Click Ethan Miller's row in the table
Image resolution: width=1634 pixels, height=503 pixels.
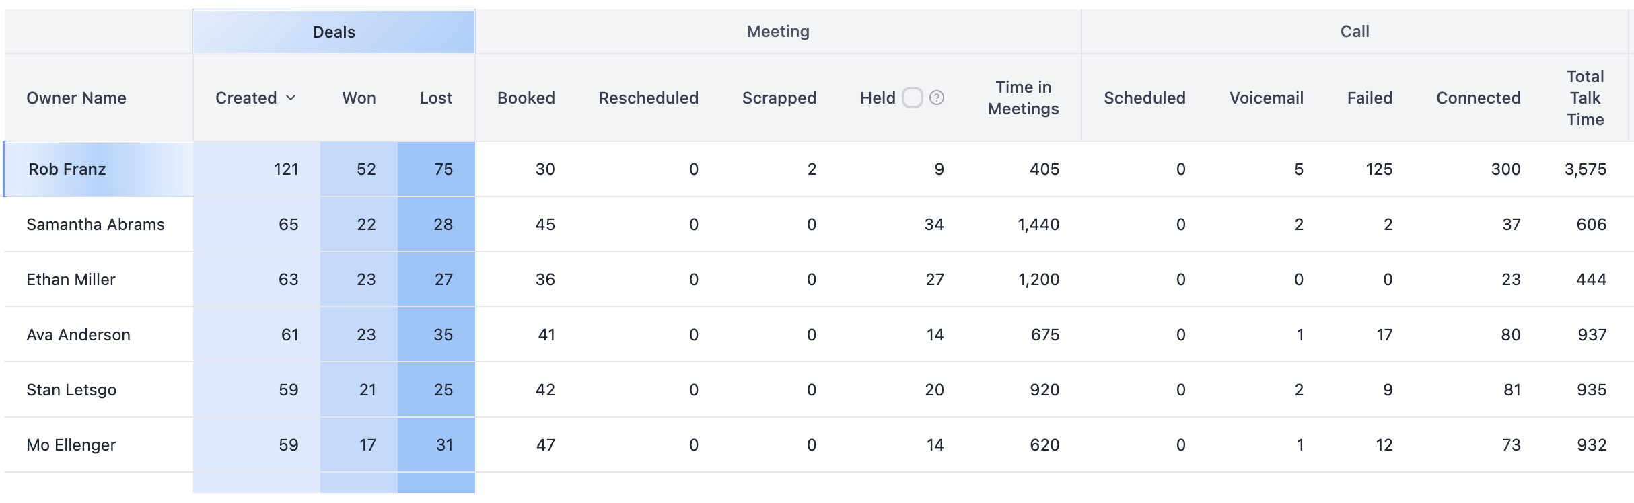coord(71,279)
